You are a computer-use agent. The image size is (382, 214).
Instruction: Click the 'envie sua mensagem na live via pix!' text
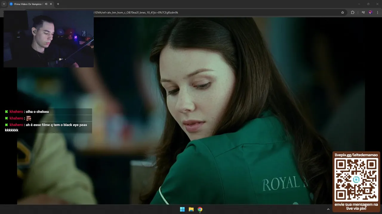pos(356,207)
